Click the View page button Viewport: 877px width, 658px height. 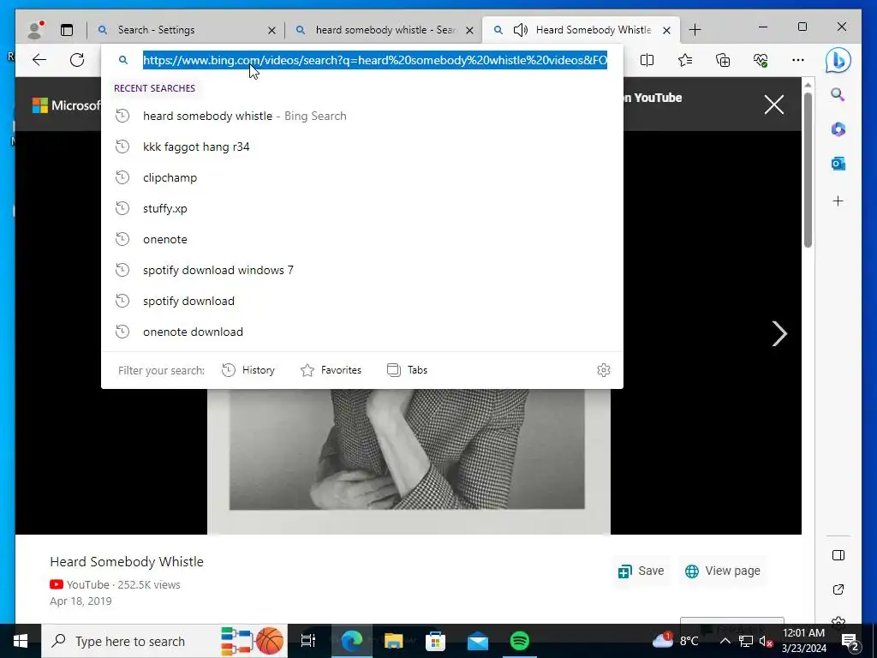(723, 571)
